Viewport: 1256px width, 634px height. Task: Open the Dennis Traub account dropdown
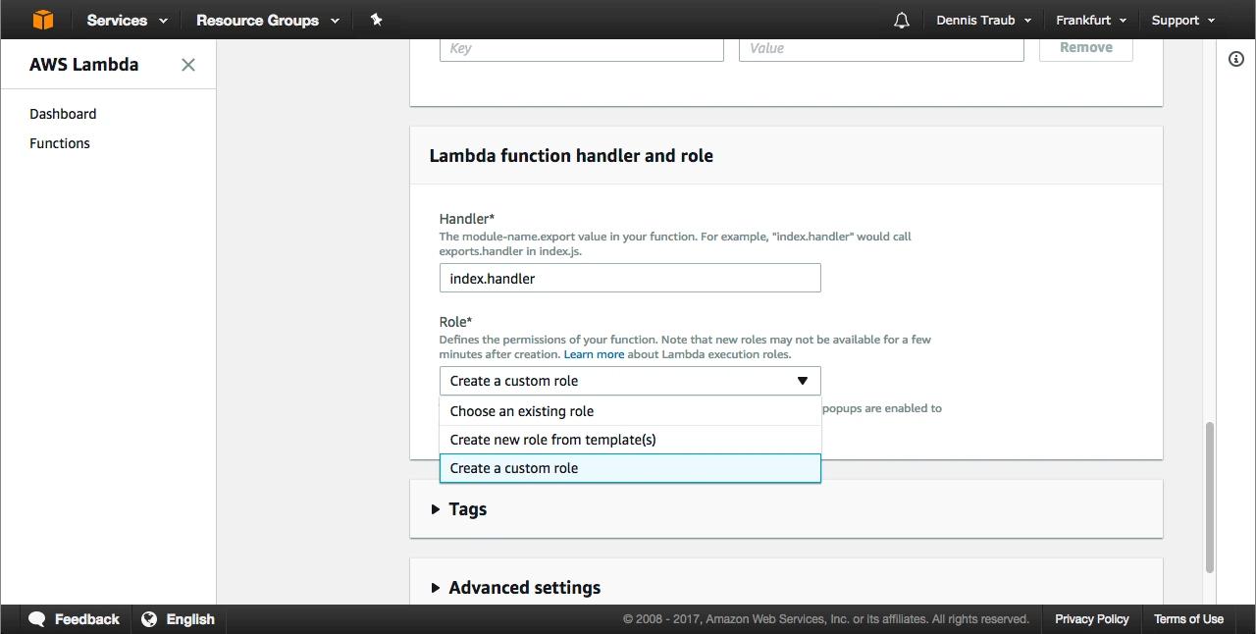click(x=983, y=20)
